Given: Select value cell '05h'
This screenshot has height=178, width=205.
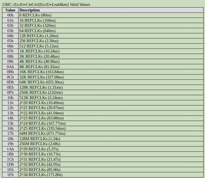Looking at the screenshot, I should coord(10,41).
